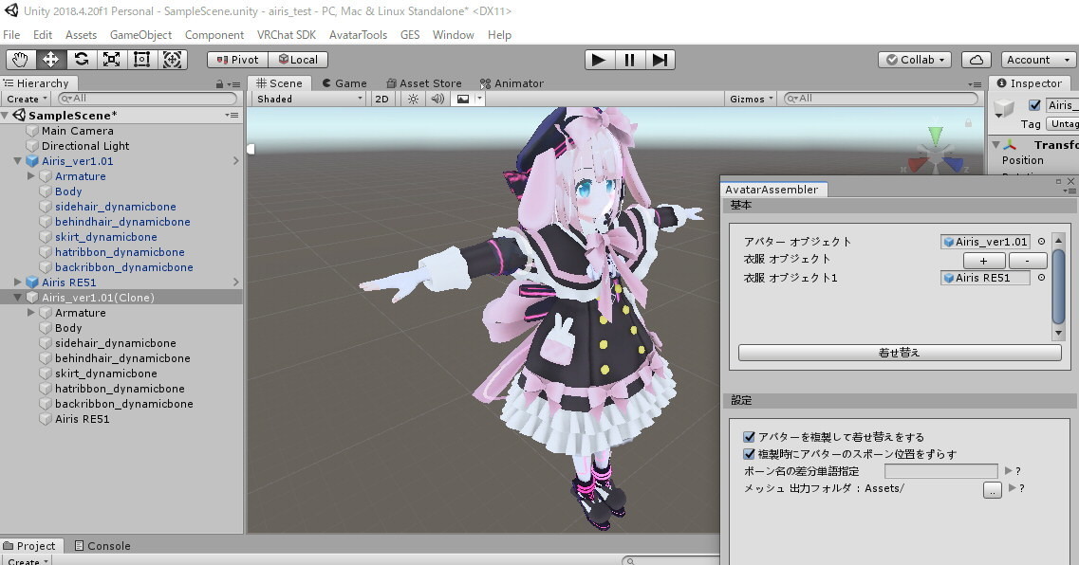This screenshot has height=565, width=1079.
Task: Select the Scale tool
Action: (x=113, y=59)
